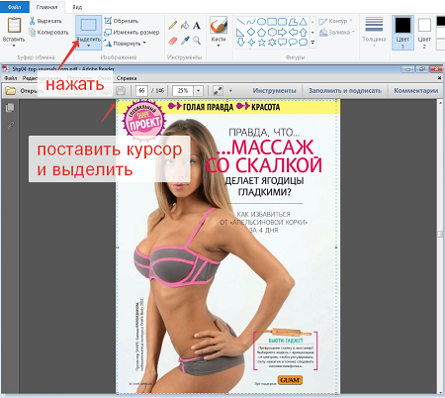Screen dimensions: 445x398
Task: Click the Копировать copy icon
Action: pyautogui.click(x=32, y=32)
